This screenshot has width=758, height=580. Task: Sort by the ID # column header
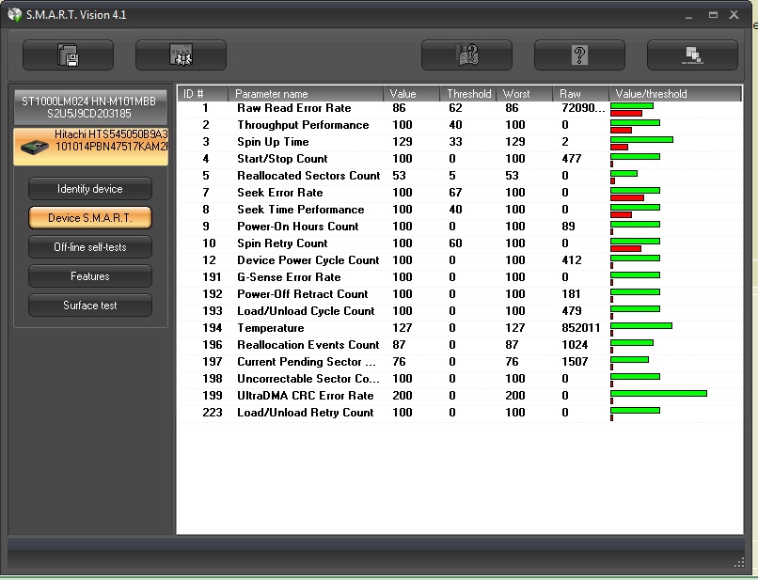point(202,94)
